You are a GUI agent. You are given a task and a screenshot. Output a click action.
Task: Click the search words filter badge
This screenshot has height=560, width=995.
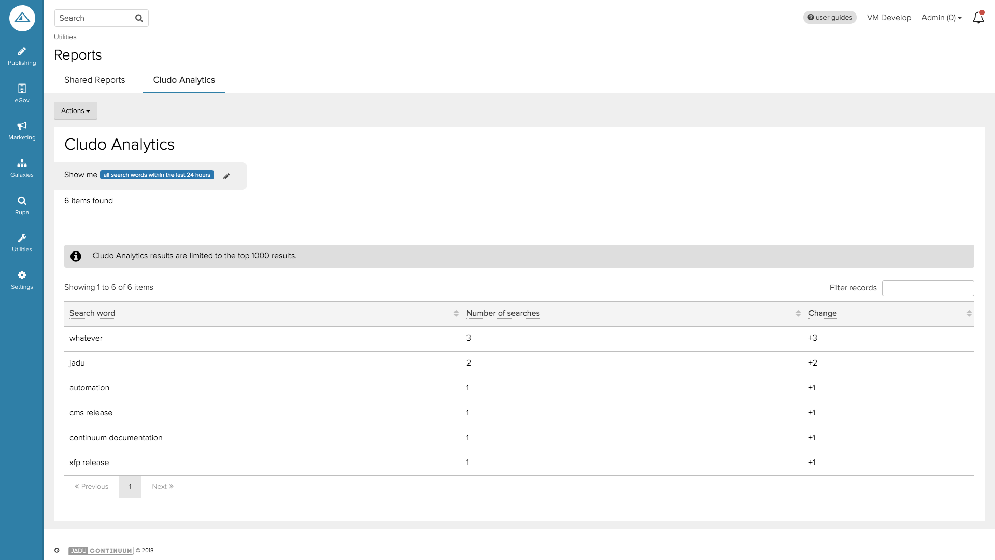pyautogui.click(x=157, y=175)
